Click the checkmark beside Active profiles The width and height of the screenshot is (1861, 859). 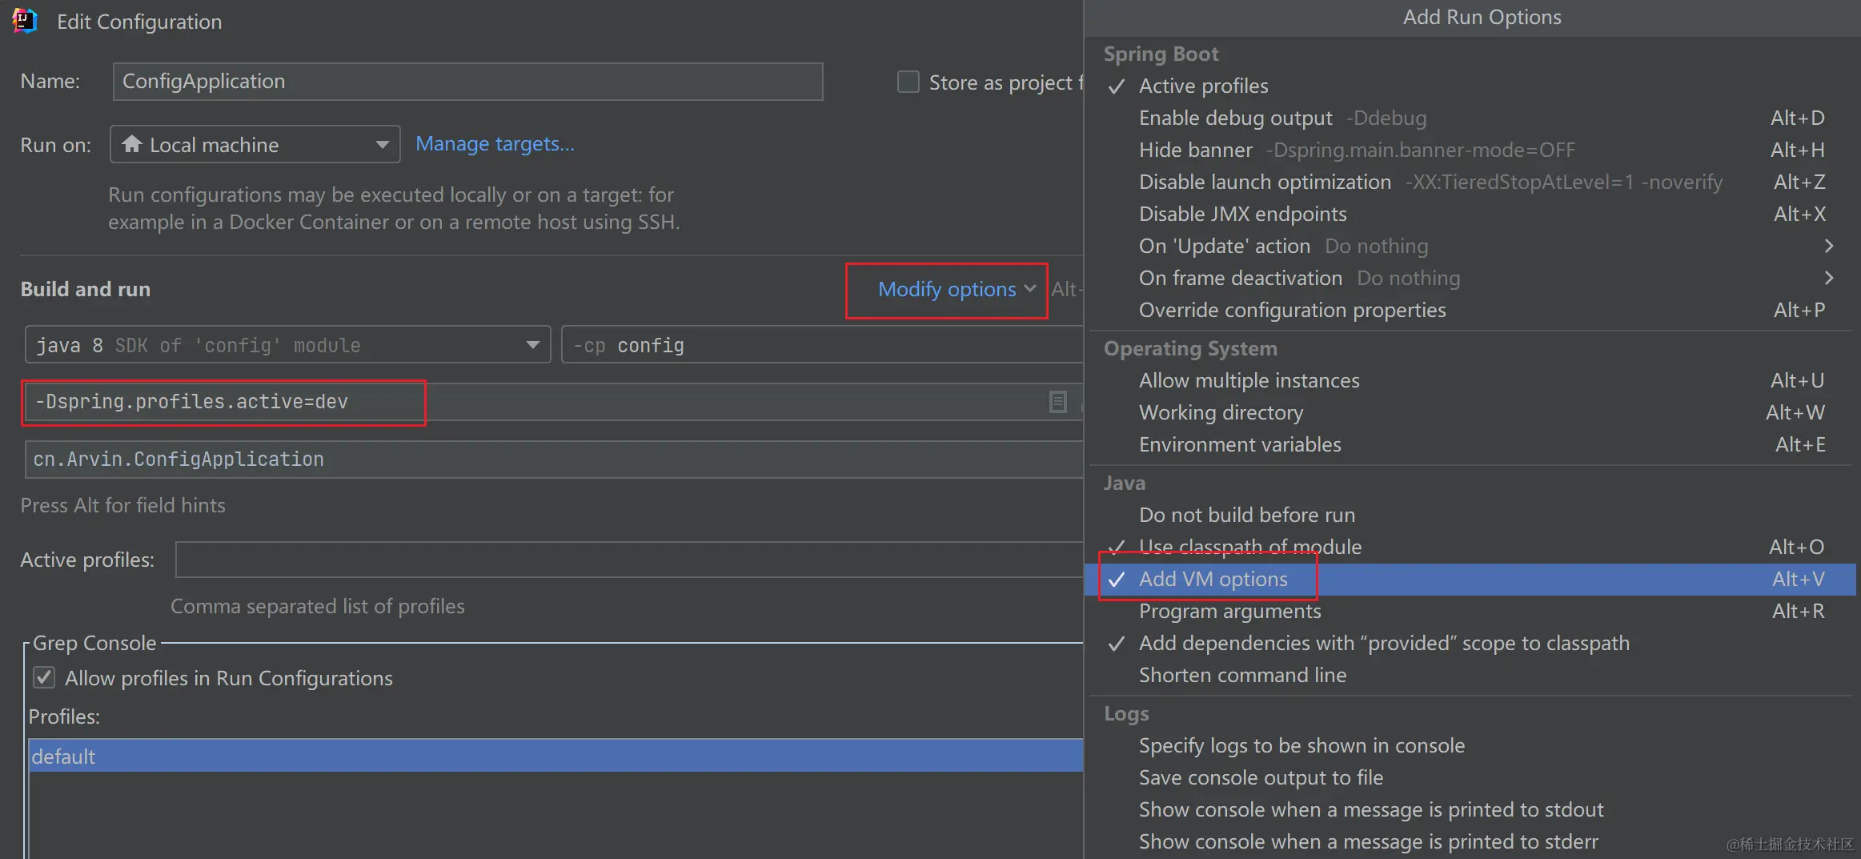[x=1117, y=86]
